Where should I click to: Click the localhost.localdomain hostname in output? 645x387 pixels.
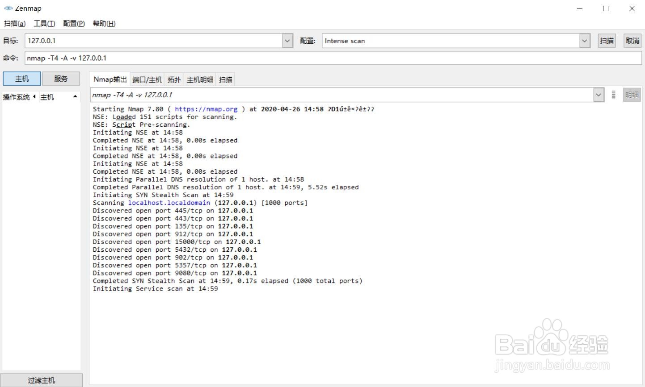[x=169, y=203]
